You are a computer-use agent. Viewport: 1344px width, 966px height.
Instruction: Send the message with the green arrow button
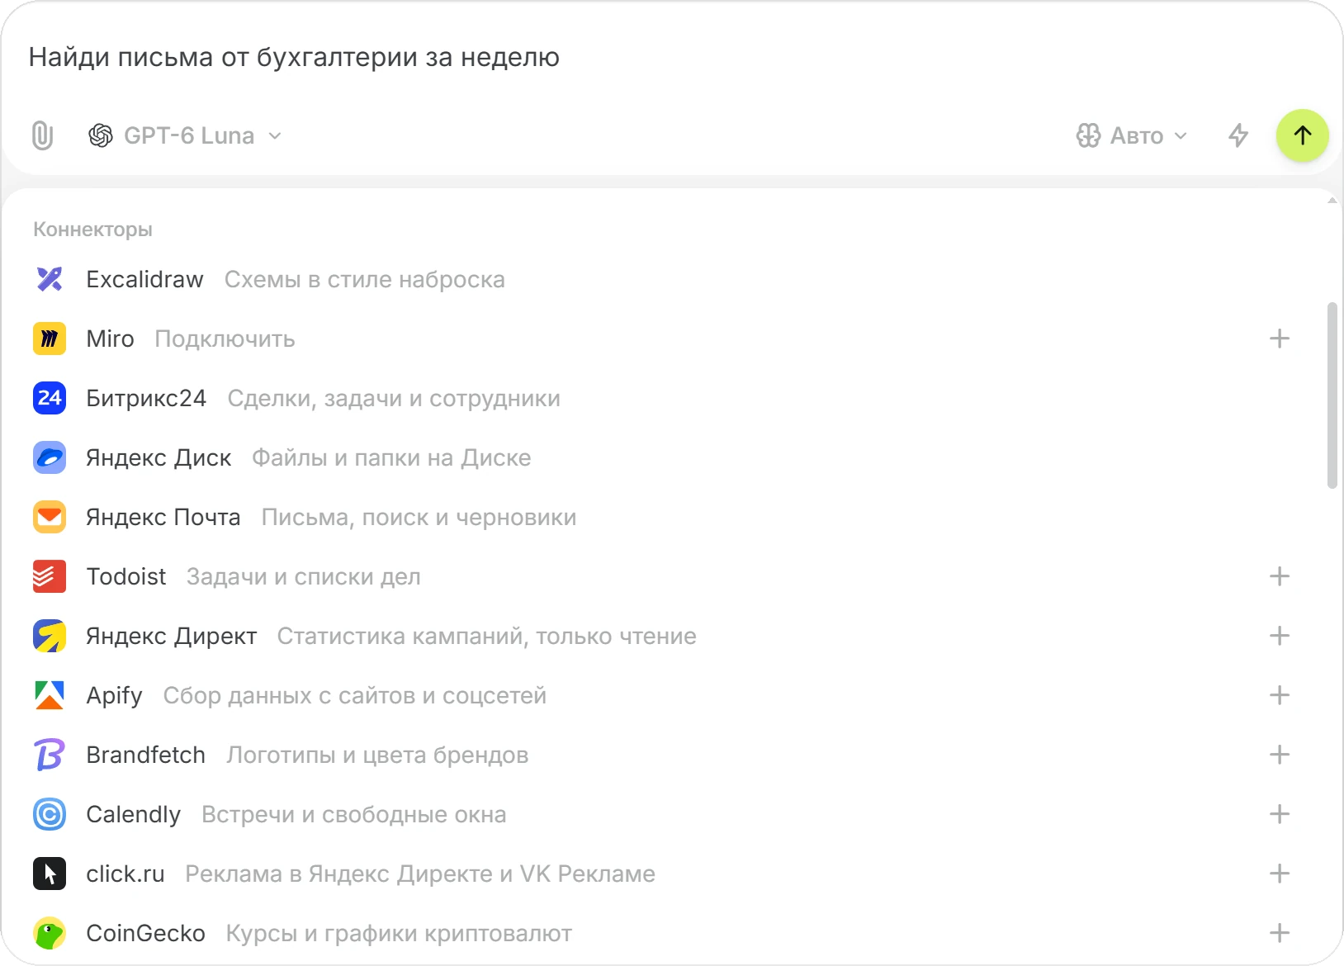click(1303, 135)
